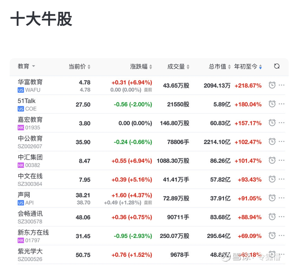Sort by 成交量 column
This screenshot has height=270, width=302.
coord(178,66)
